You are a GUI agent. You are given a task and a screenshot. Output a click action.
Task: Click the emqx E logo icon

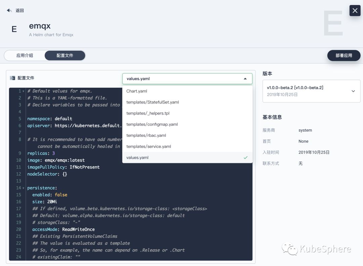tap(14, 29)
